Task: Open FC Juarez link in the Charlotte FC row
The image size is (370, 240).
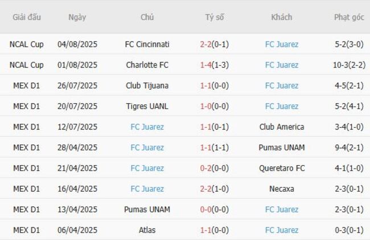Action: 281,65
